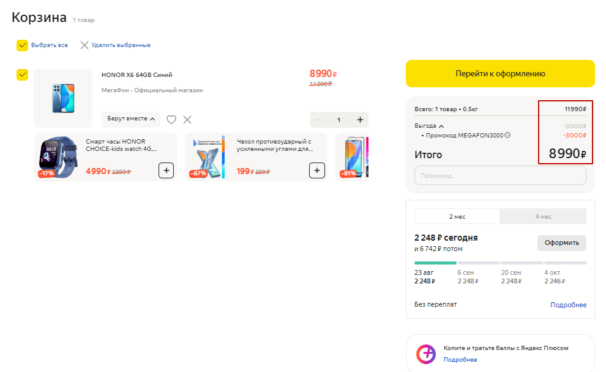Click the Yandex Plus logo icon
The image size is (606, 372).
pyautogui.click(x=426, y=354)
